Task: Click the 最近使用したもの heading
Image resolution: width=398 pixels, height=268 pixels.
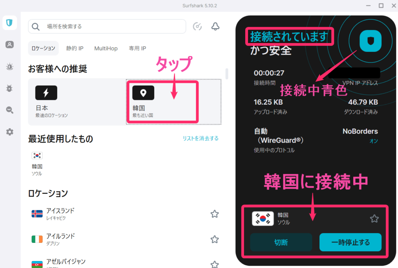Action: tap(60, 139)
